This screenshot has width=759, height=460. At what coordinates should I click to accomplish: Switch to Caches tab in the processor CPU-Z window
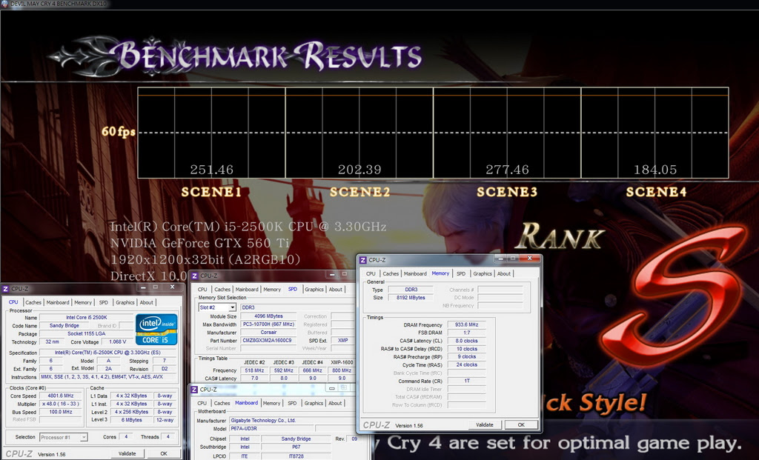[33, 302]
